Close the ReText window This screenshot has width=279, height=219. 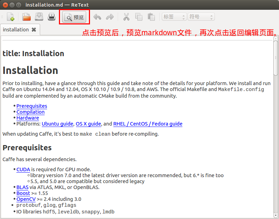click(x=6, y=5)
